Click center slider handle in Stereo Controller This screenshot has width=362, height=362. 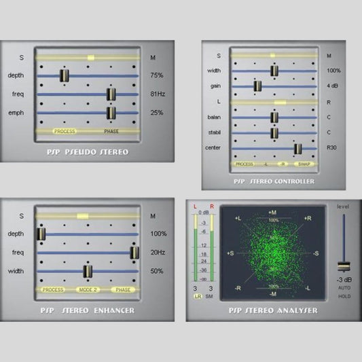pyautogui.click(x=298, y=149)
